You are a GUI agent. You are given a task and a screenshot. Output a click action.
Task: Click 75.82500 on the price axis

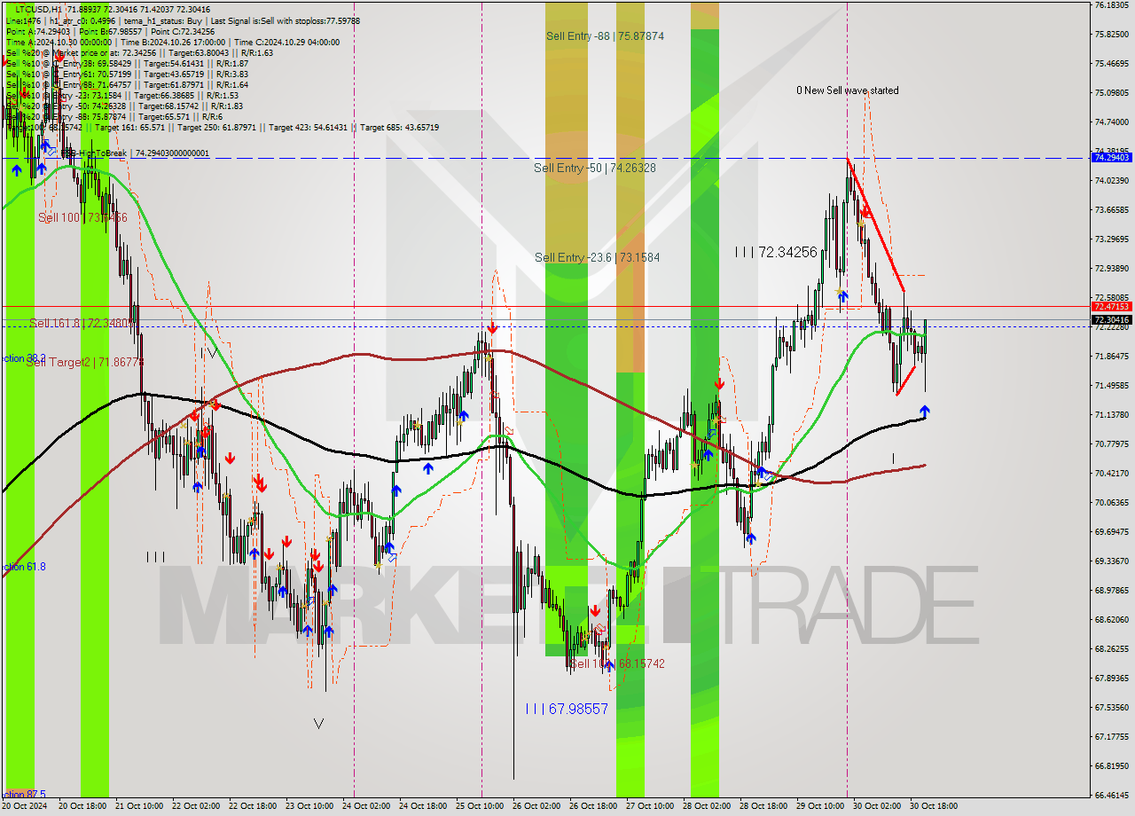[1111, 34]
